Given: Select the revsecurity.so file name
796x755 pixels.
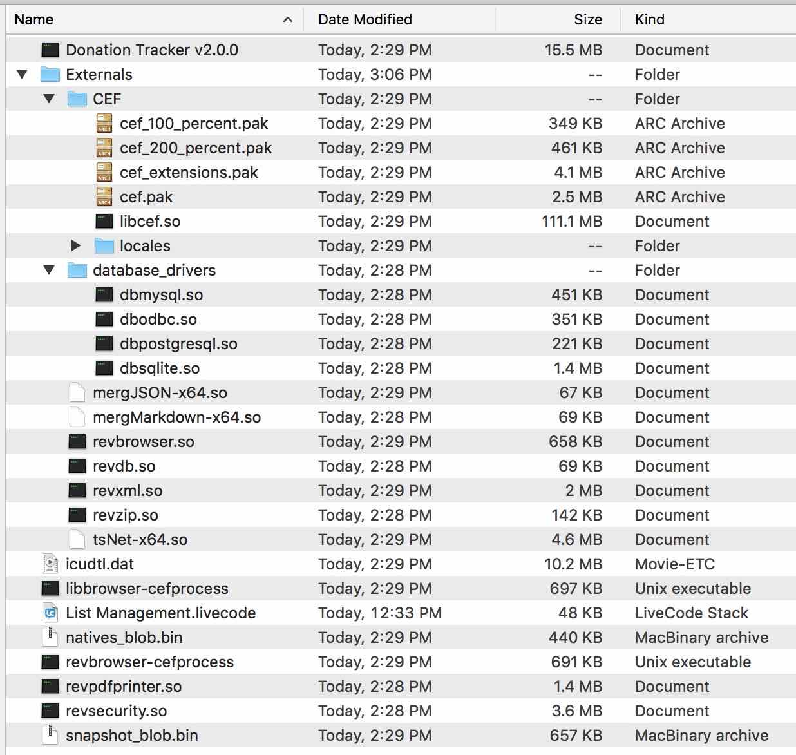Looking at the screenshot, I should tap(116, 711).
